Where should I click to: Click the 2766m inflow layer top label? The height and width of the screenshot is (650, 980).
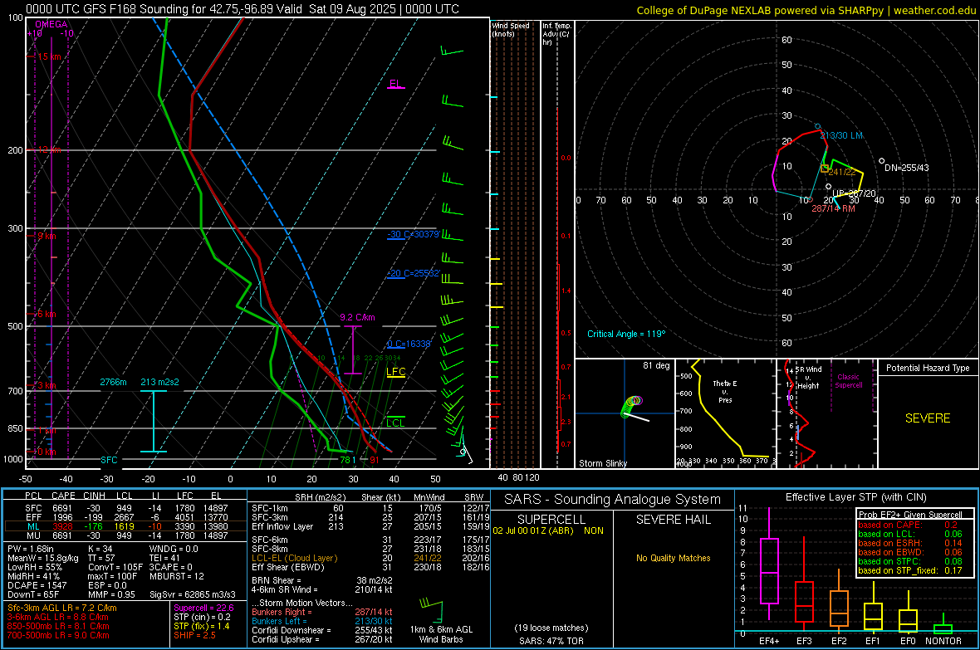click(x=113, y=382)
